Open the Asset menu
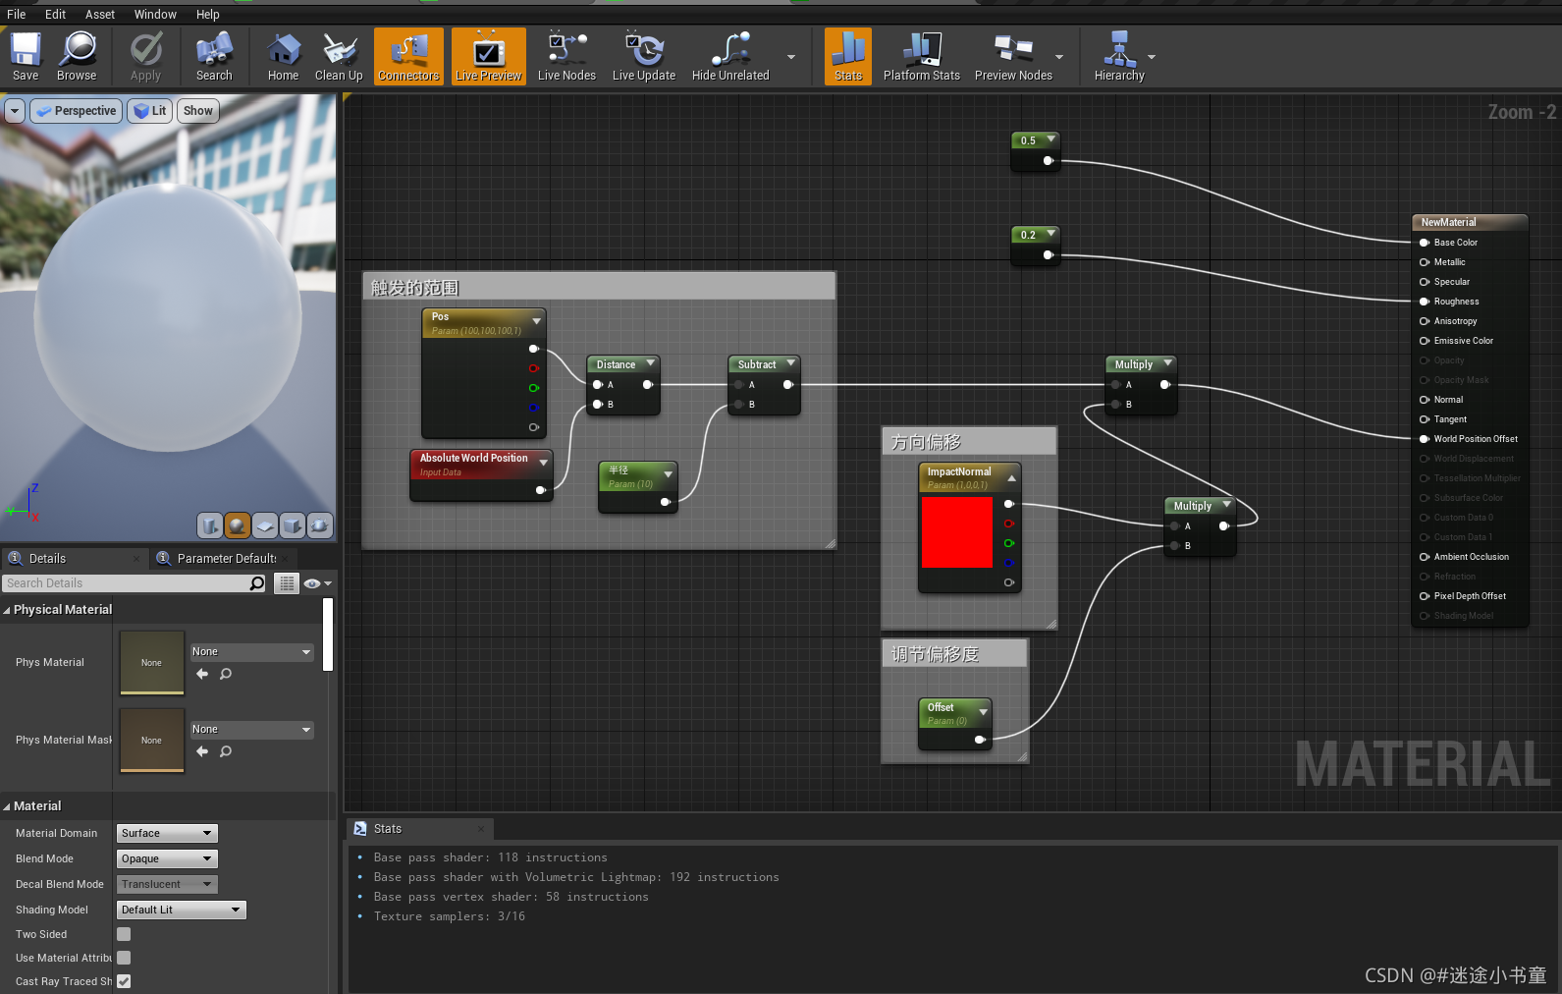Screen dimensions: 1562x994 (x=100, y=14)
